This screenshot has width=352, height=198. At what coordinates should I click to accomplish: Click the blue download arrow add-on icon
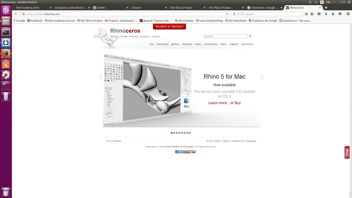(326, 14)
